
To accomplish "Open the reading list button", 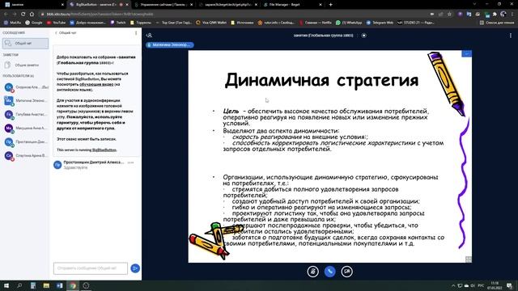I will point(497,23).
